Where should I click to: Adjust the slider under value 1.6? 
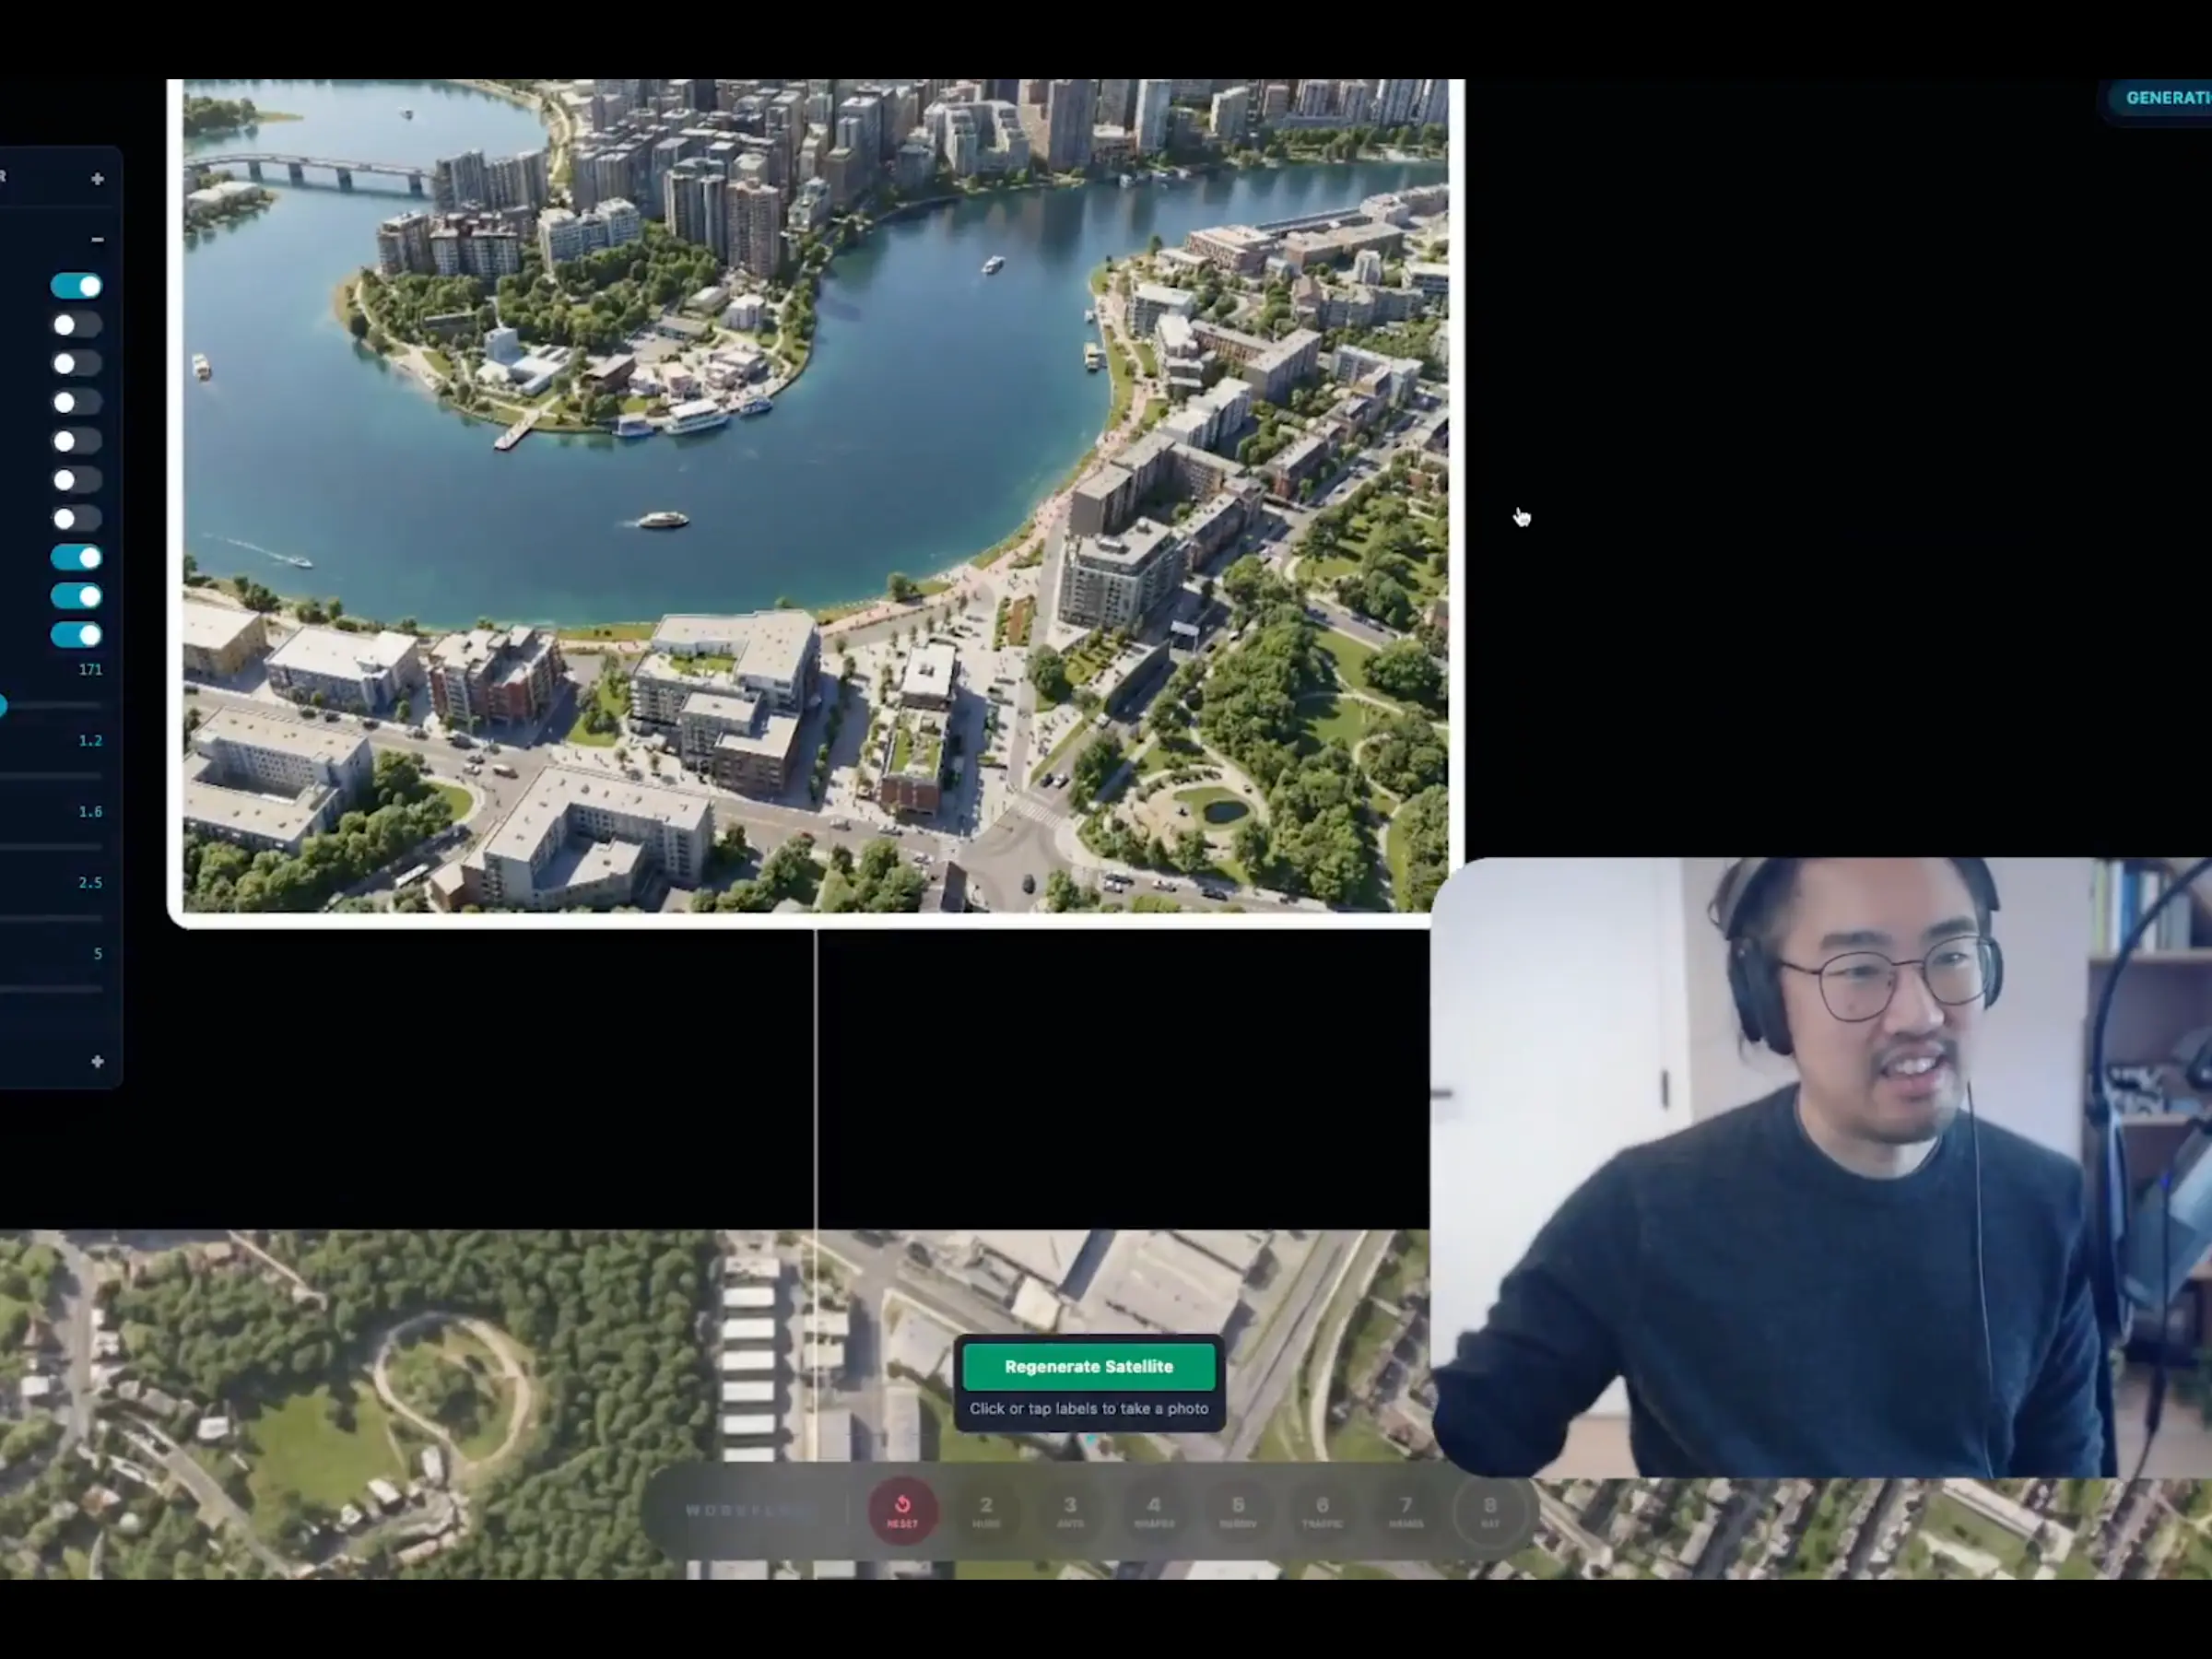[x=50, y=847]
